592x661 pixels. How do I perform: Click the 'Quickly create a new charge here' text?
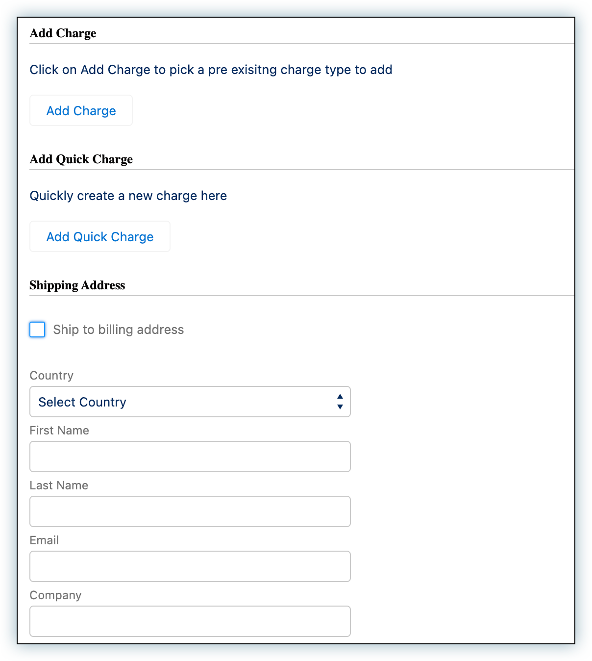(128, 196)
